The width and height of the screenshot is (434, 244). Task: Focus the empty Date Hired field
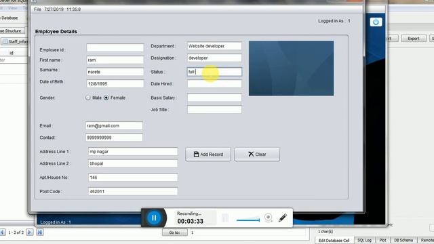coord(214,84)
